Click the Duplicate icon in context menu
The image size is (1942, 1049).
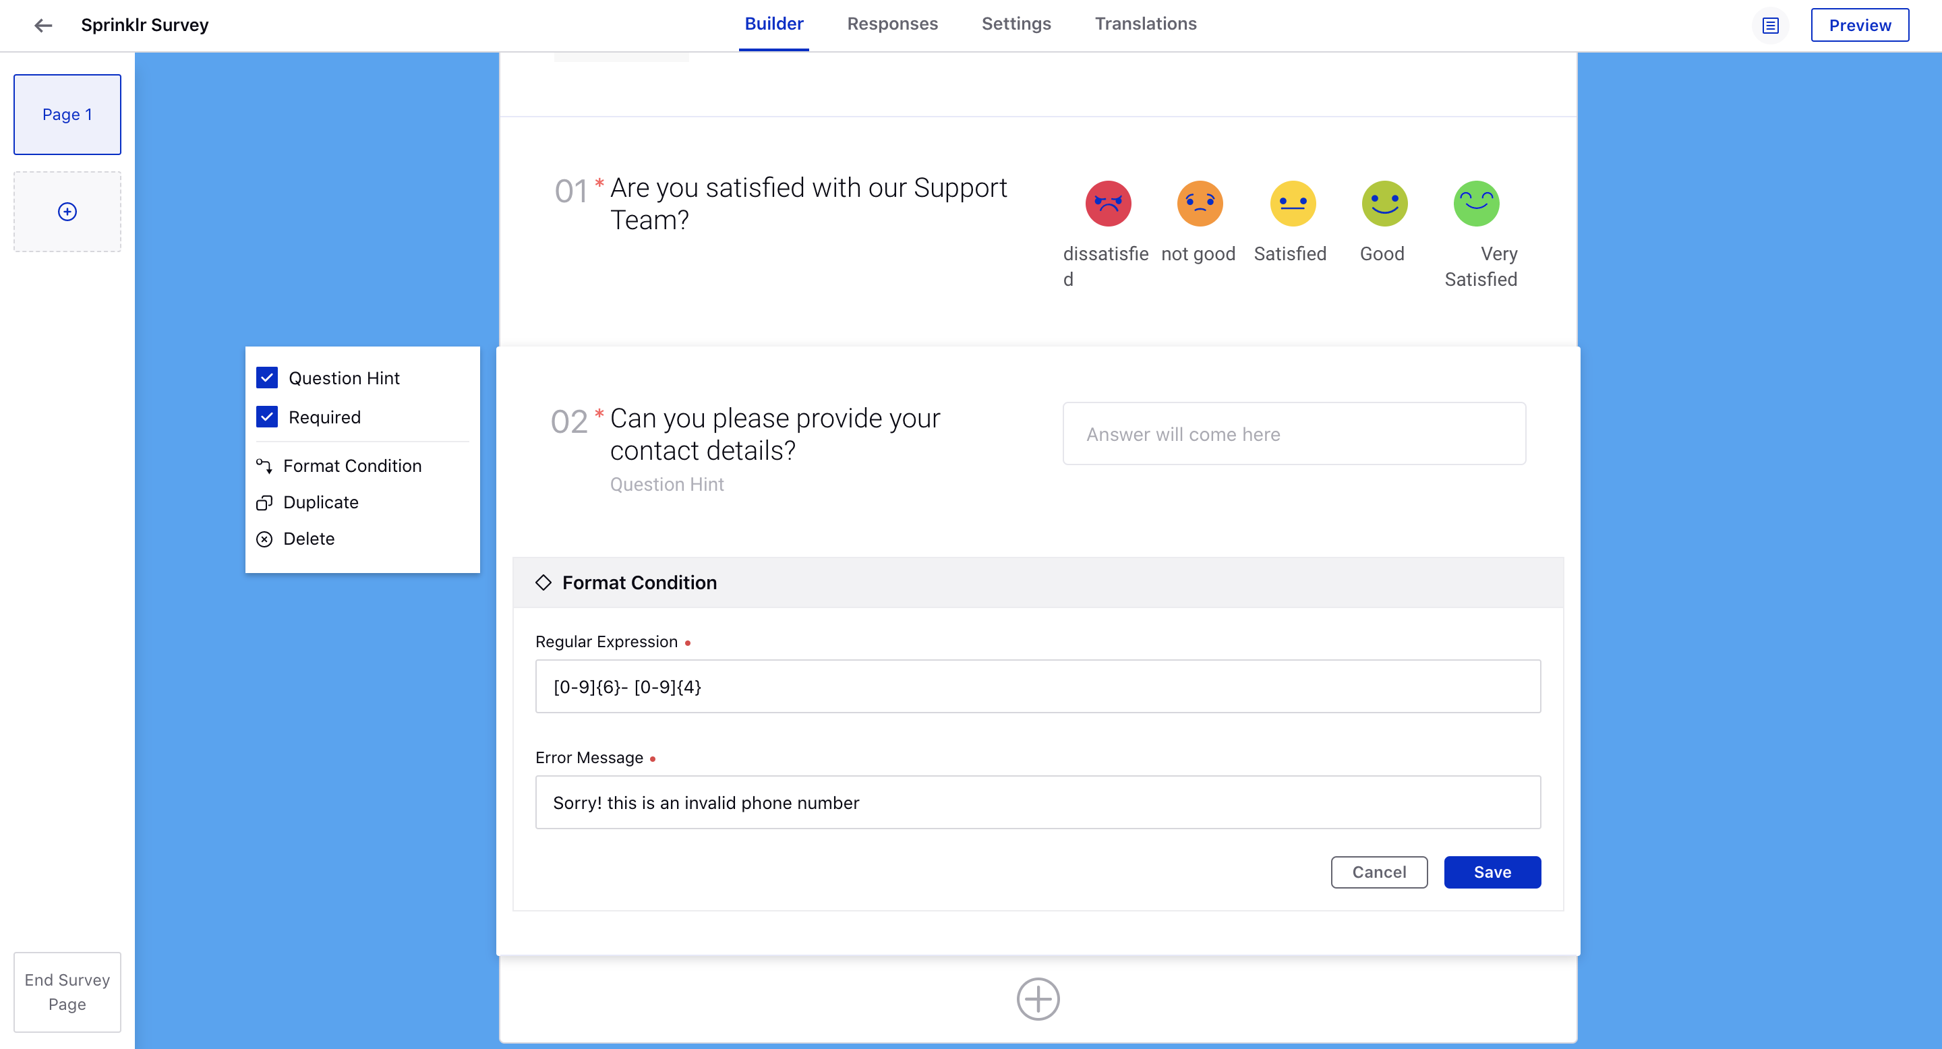click(x=264, y=502)
